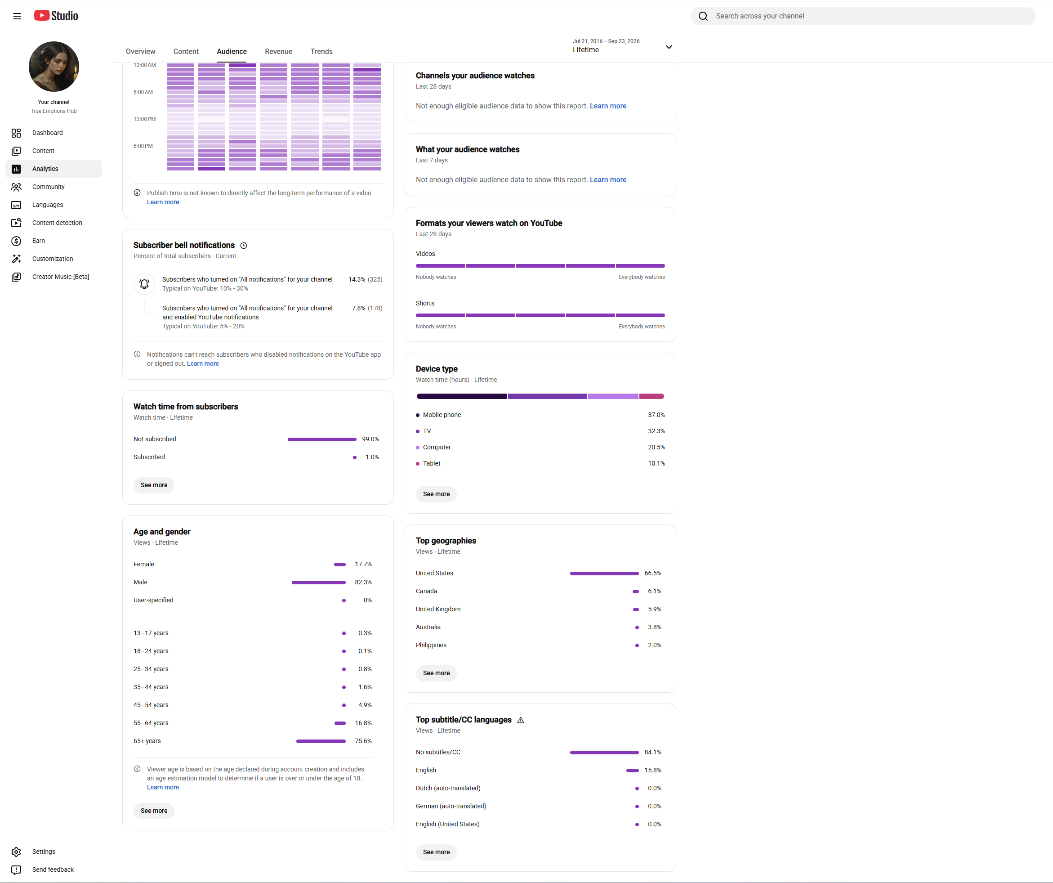Click info icon beside Publish time note
The height and width of the screenshot is (883, 1053).
tap(137, 193)
